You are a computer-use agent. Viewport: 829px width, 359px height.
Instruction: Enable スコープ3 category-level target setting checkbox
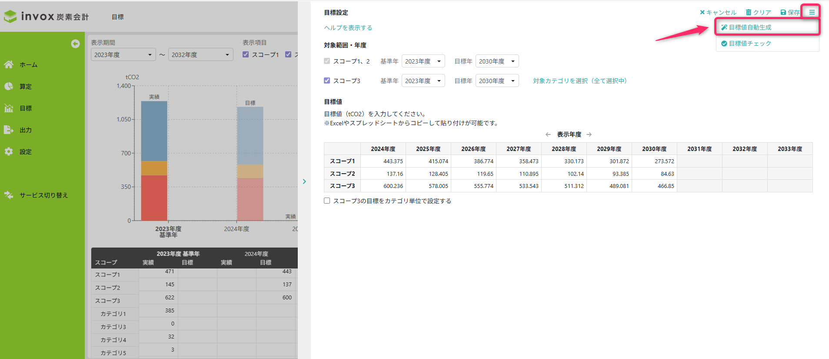pos(327,201)
